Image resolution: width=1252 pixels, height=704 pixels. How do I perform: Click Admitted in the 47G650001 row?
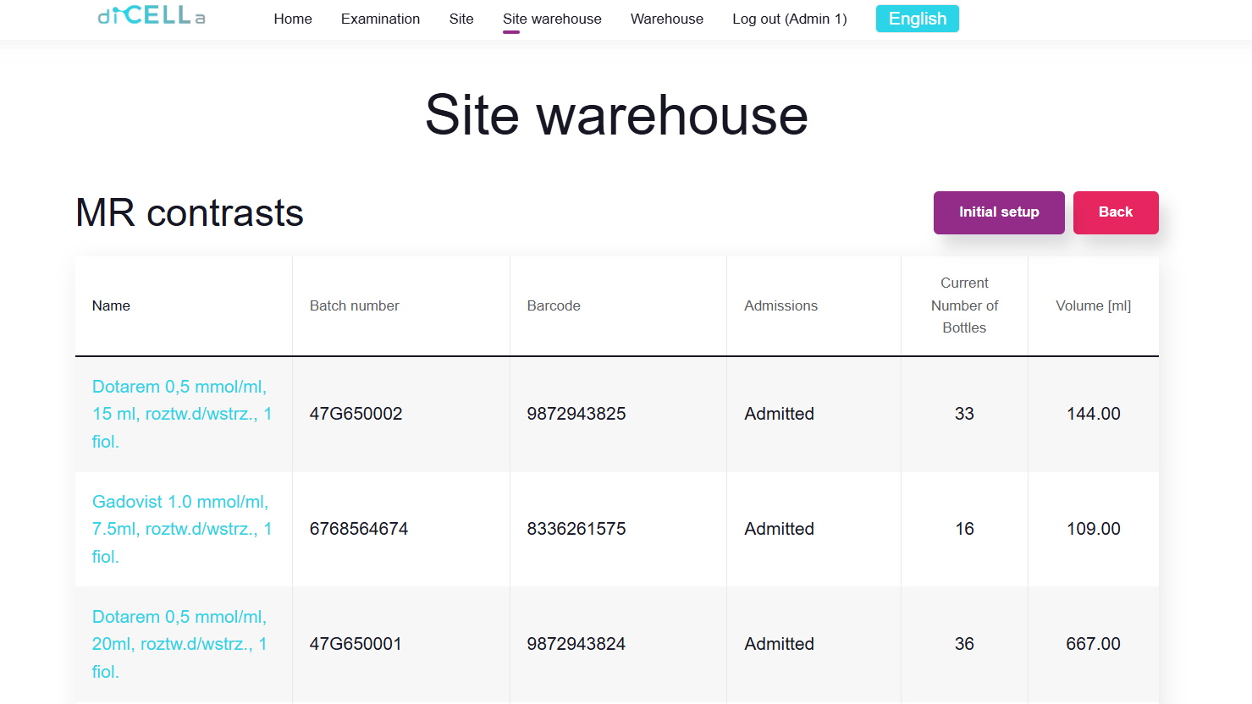tap(779, 644)
